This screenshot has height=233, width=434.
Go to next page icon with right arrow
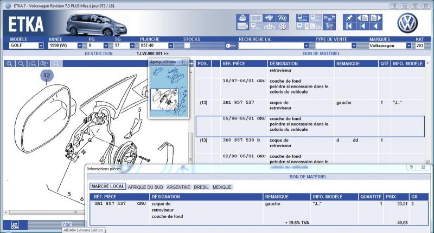tap(376, 18)
